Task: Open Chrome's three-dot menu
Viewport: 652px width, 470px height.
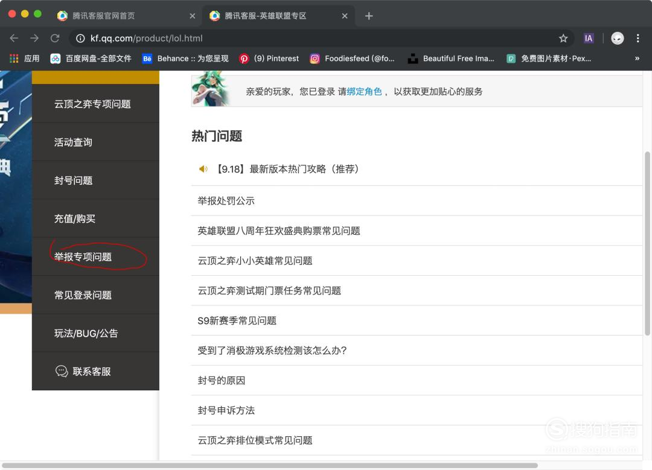Action: pos(638,38)
